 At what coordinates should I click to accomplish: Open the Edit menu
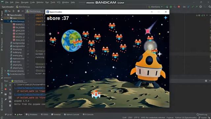12,2
